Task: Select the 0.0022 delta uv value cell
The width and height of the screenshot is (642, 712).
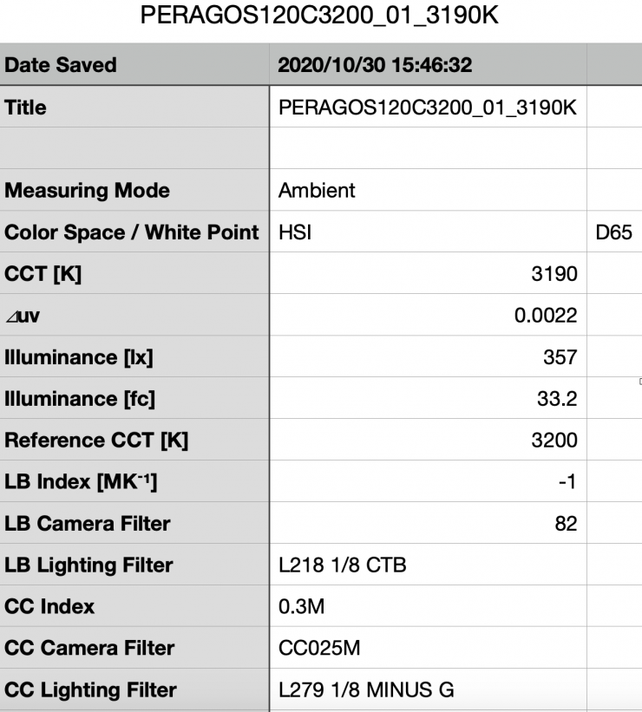Action: pyautogui.click(x=428, y=316)
